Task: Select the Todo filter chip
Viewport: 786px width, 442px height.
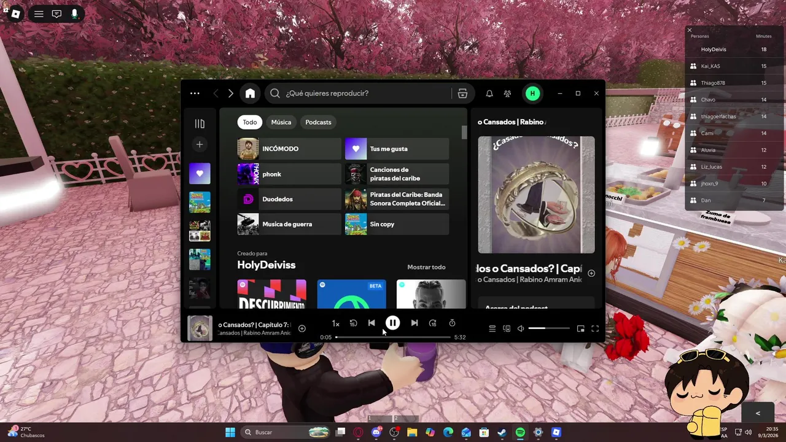Action: point(250,122)
